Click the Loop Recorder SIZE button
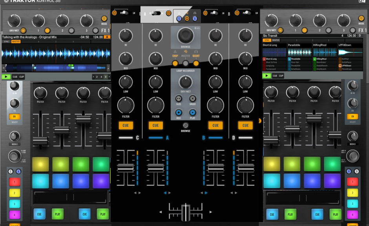 [x=179, y=98]
